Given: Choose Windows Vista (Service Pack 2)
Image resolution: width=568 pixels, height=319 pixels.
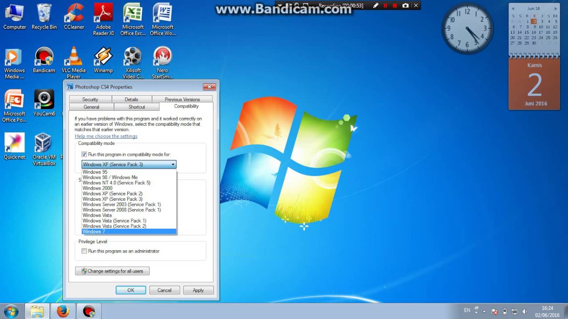Looking at the screenshot, I should click(129, 226).
